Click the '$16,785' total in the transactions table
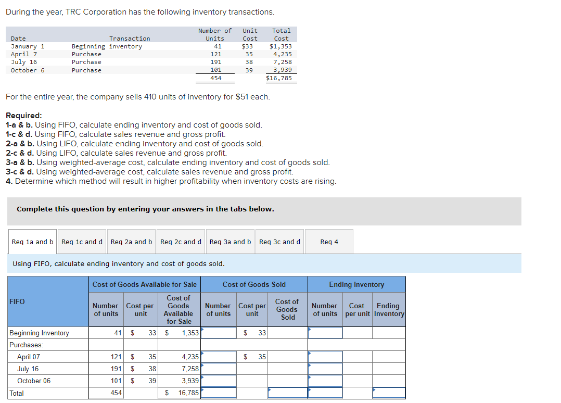Screen dimensions: 561x403 click(279, 78)
